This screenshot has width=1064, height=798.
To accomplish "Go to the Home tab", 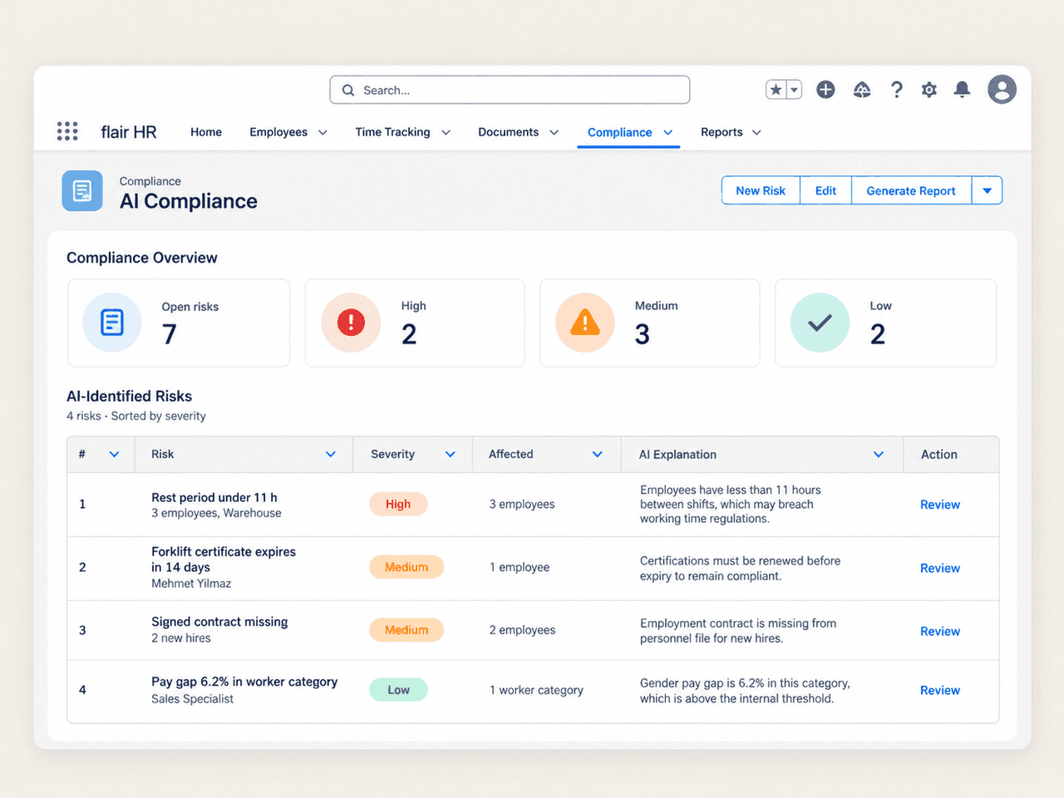I will [206, 132].
